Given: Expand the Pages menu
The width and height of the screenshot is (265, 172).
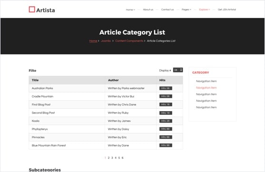Looking at the screenshot, I should pyautogui.click(x=186, y=10).
